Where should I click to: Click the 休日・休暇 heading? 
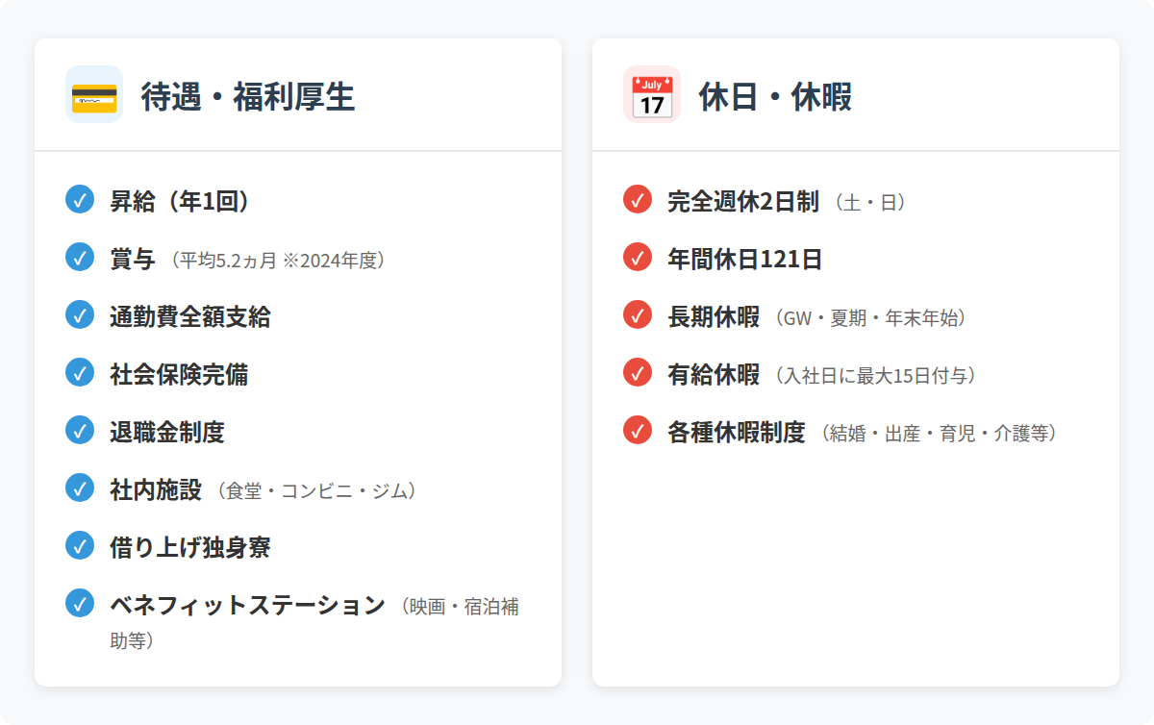tap(775, 97)
